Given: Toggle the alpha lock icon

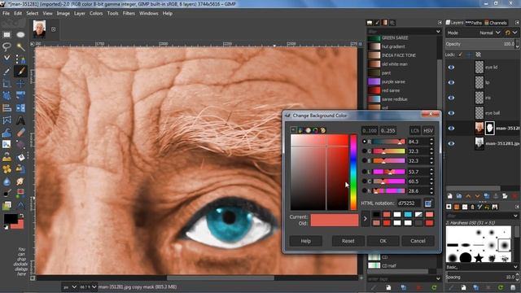Looking at the screenshot, I should tap(478, 55).
